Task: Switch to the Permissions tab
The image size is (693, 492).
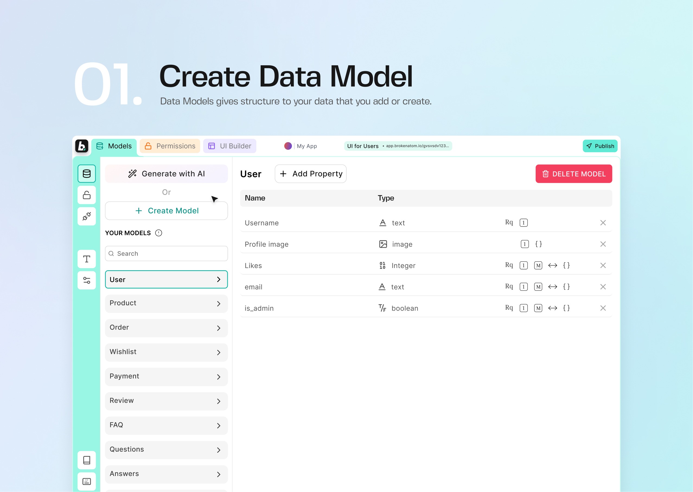Action: (x=170, y=146)
